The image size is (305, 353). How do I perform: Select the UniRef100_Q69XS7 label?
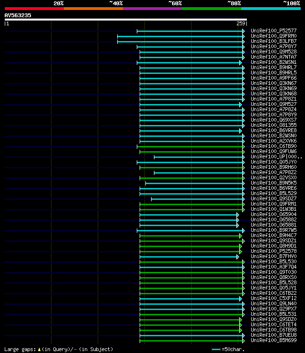coord(274,120)
